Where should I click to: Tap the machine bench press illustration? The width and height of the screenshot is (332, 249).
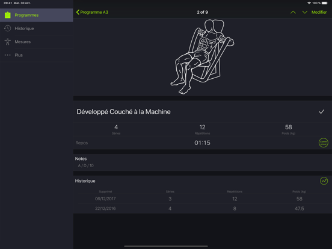(203, 57)
